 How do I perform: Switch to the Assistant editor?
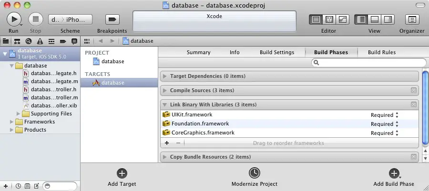click(x=329, y=19)
